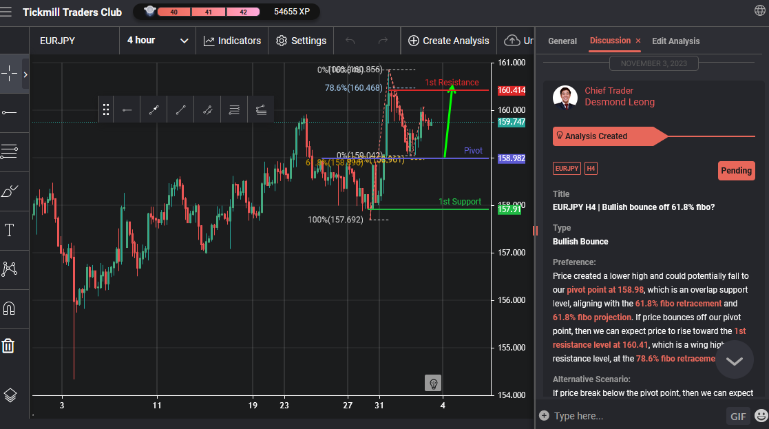This screenshot has width=769, height=429.
Task: Open Desmond Leong's profile name link
Action: click(620, 102)
